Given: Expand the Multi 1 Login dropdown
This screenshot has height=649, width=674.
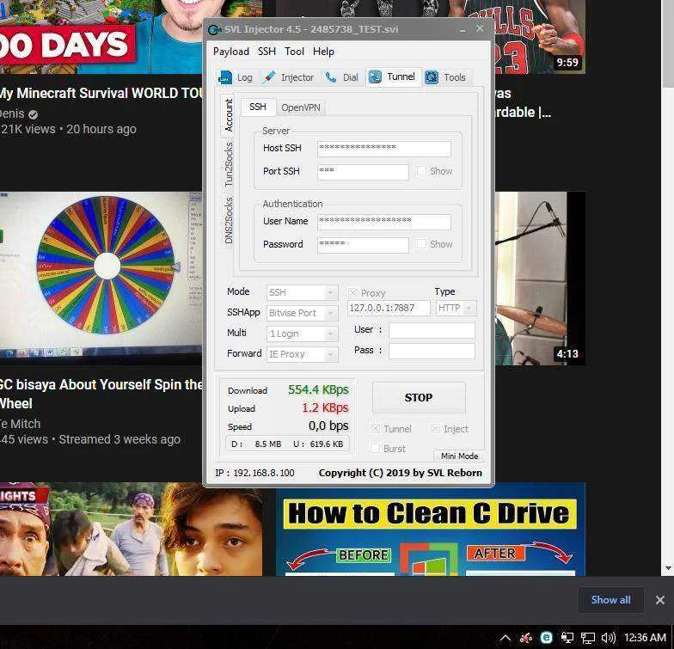Looking at the screenshot, I should click(x=303, y=334).
